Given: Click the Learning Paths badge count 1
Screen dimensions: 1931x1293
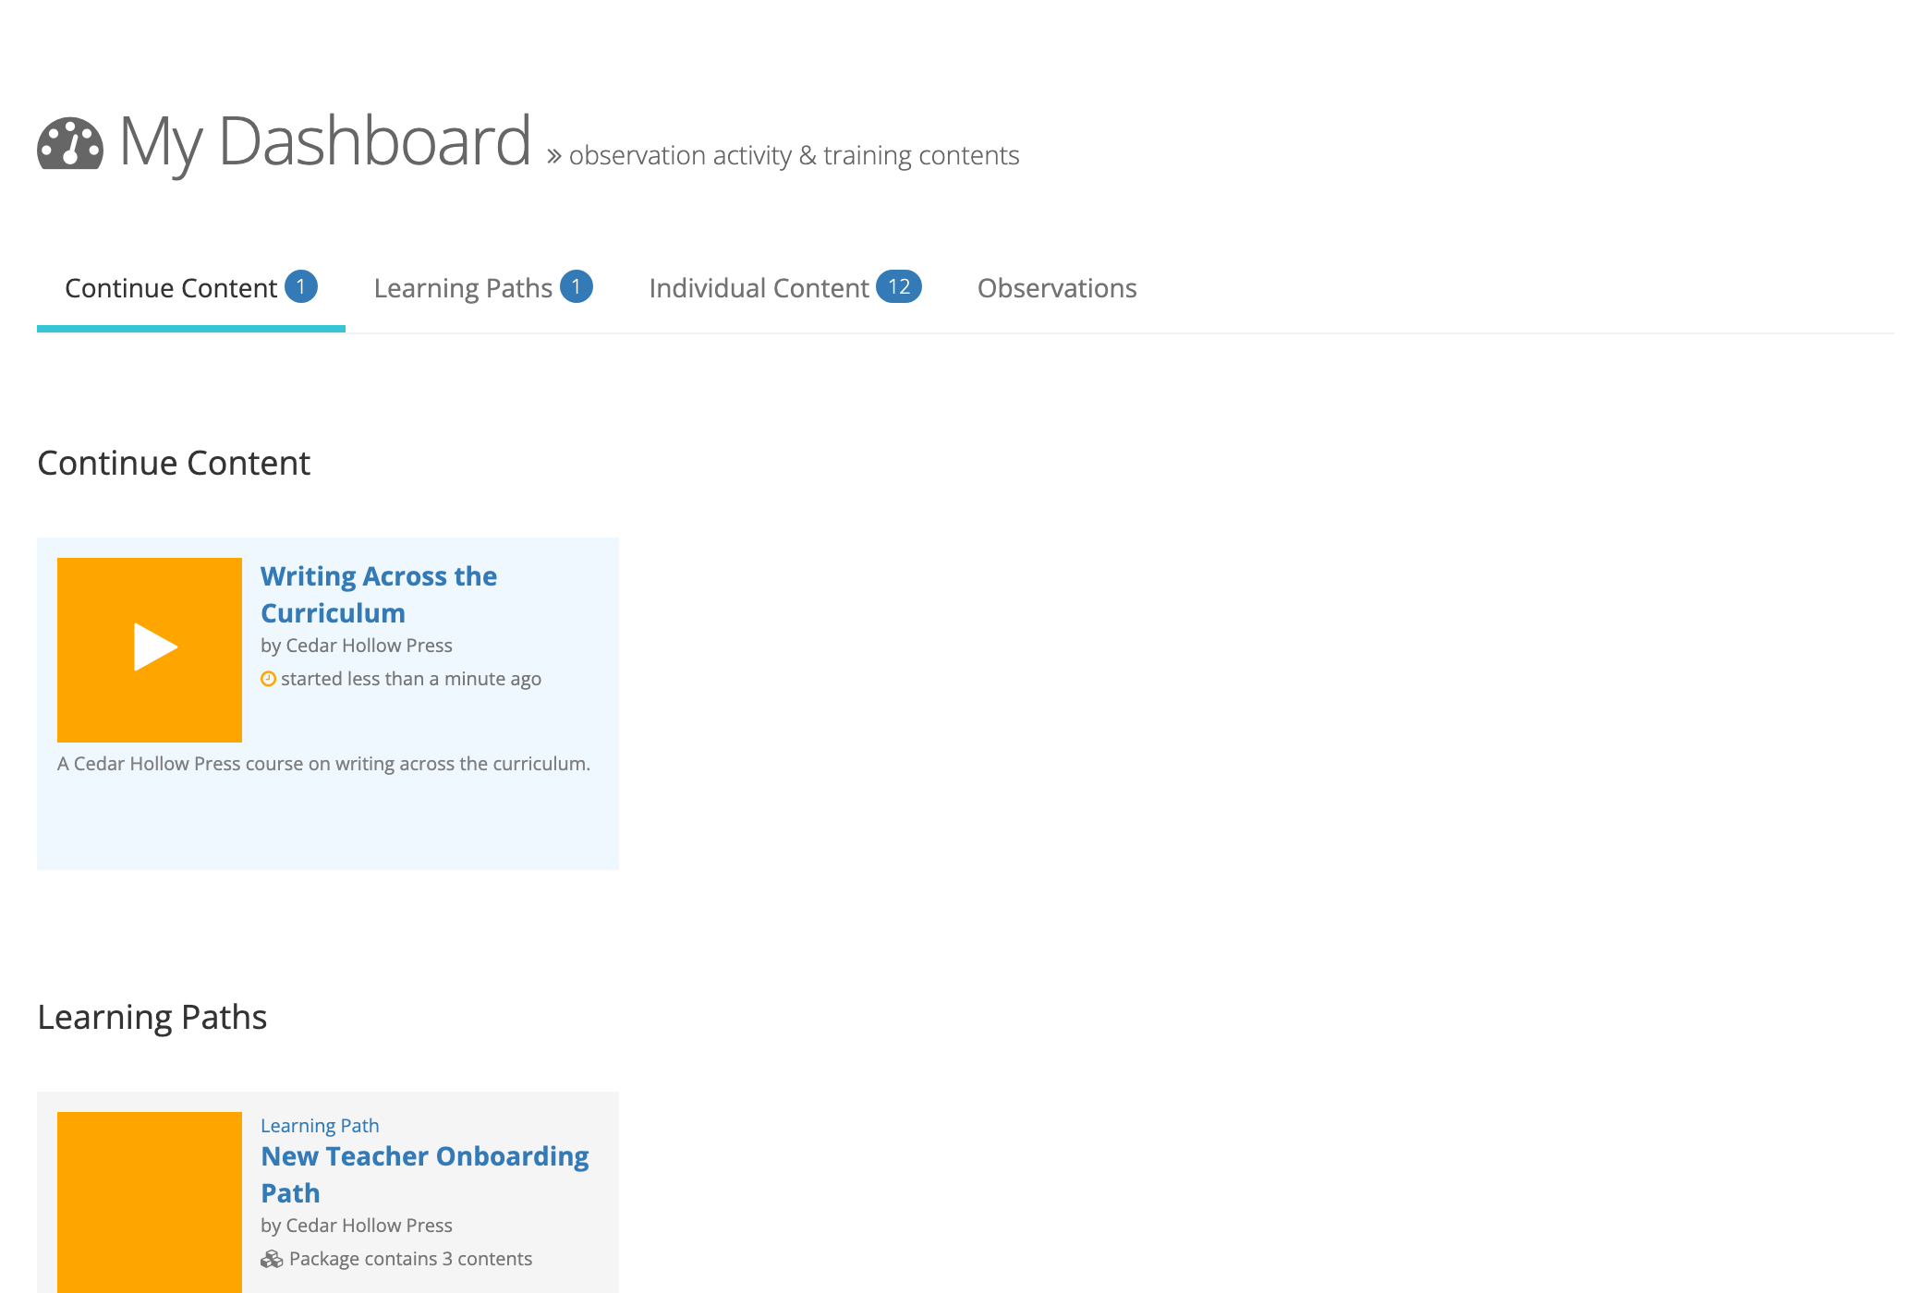Looking at the screenshot, I should (x=577, y=286).
